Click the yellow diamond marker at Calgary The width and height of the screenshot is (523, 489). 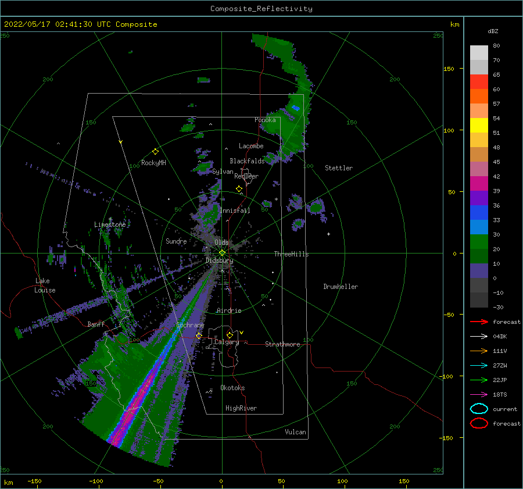click(x=230, y=335)
